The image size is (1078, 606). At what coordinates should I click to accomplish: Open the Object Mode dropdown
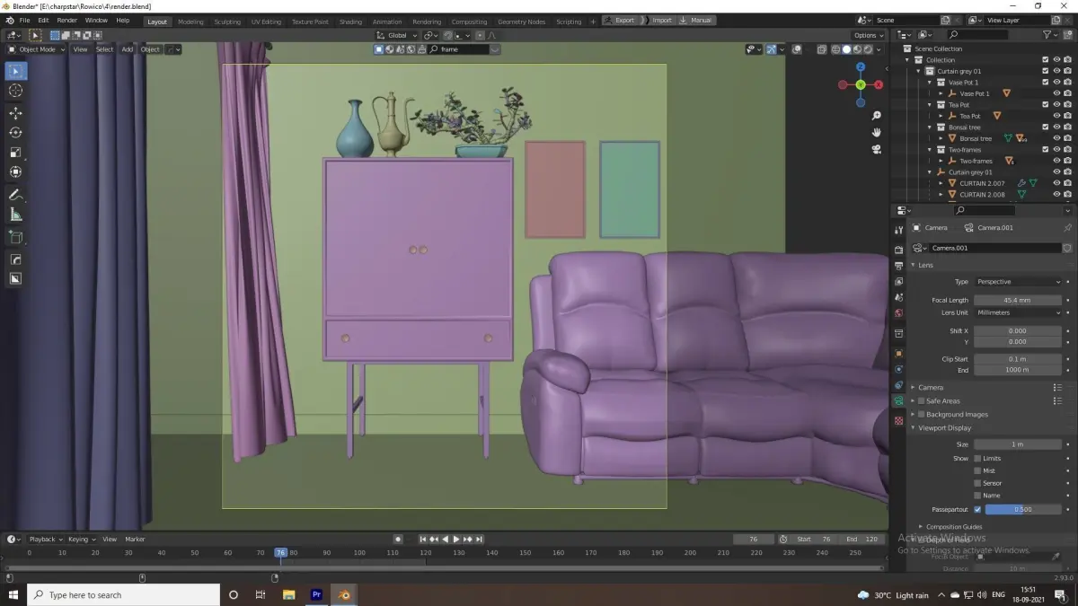pyautogui.click(x=36, y=49)
